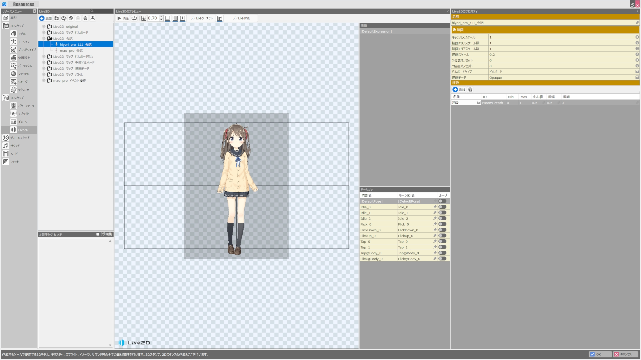Click the fit-to-view icon beside zoom value

[x=144, y=18]
